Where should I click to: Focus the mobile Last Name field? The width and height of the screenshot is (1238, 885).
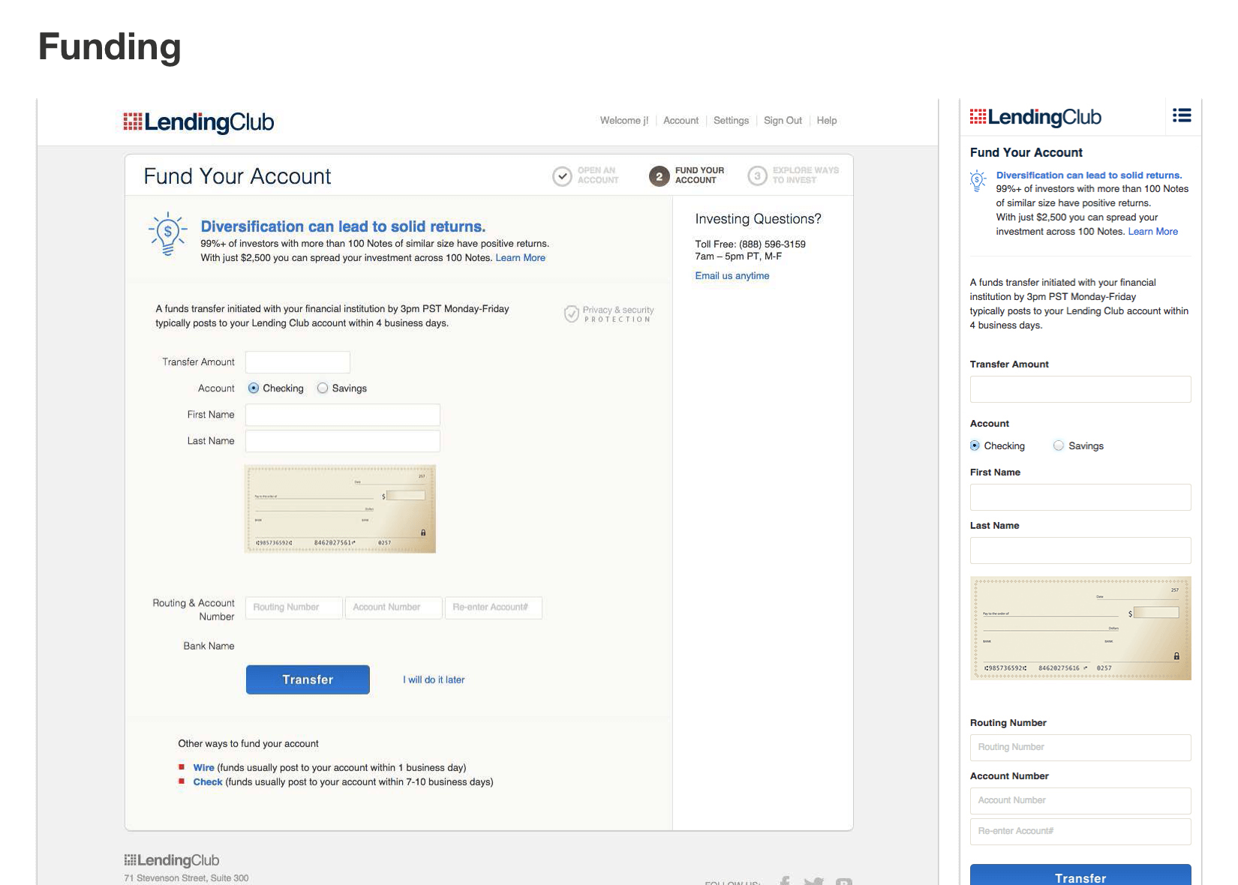(x=1080, y=550)
